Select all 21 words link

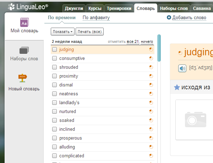[133, 42]
